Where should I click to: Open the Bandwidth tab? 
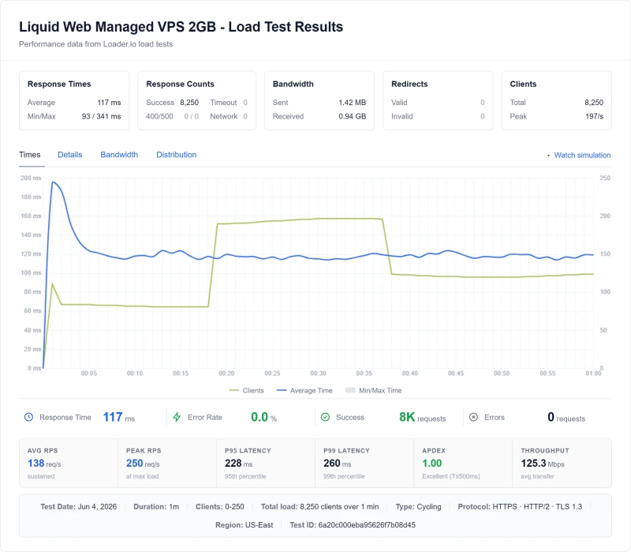pos(119,155)
